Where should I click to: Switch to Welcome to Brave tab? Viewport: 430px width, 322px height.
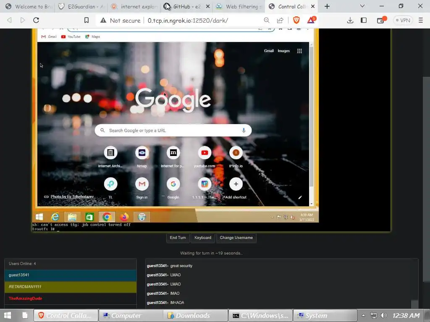[28, 6]
